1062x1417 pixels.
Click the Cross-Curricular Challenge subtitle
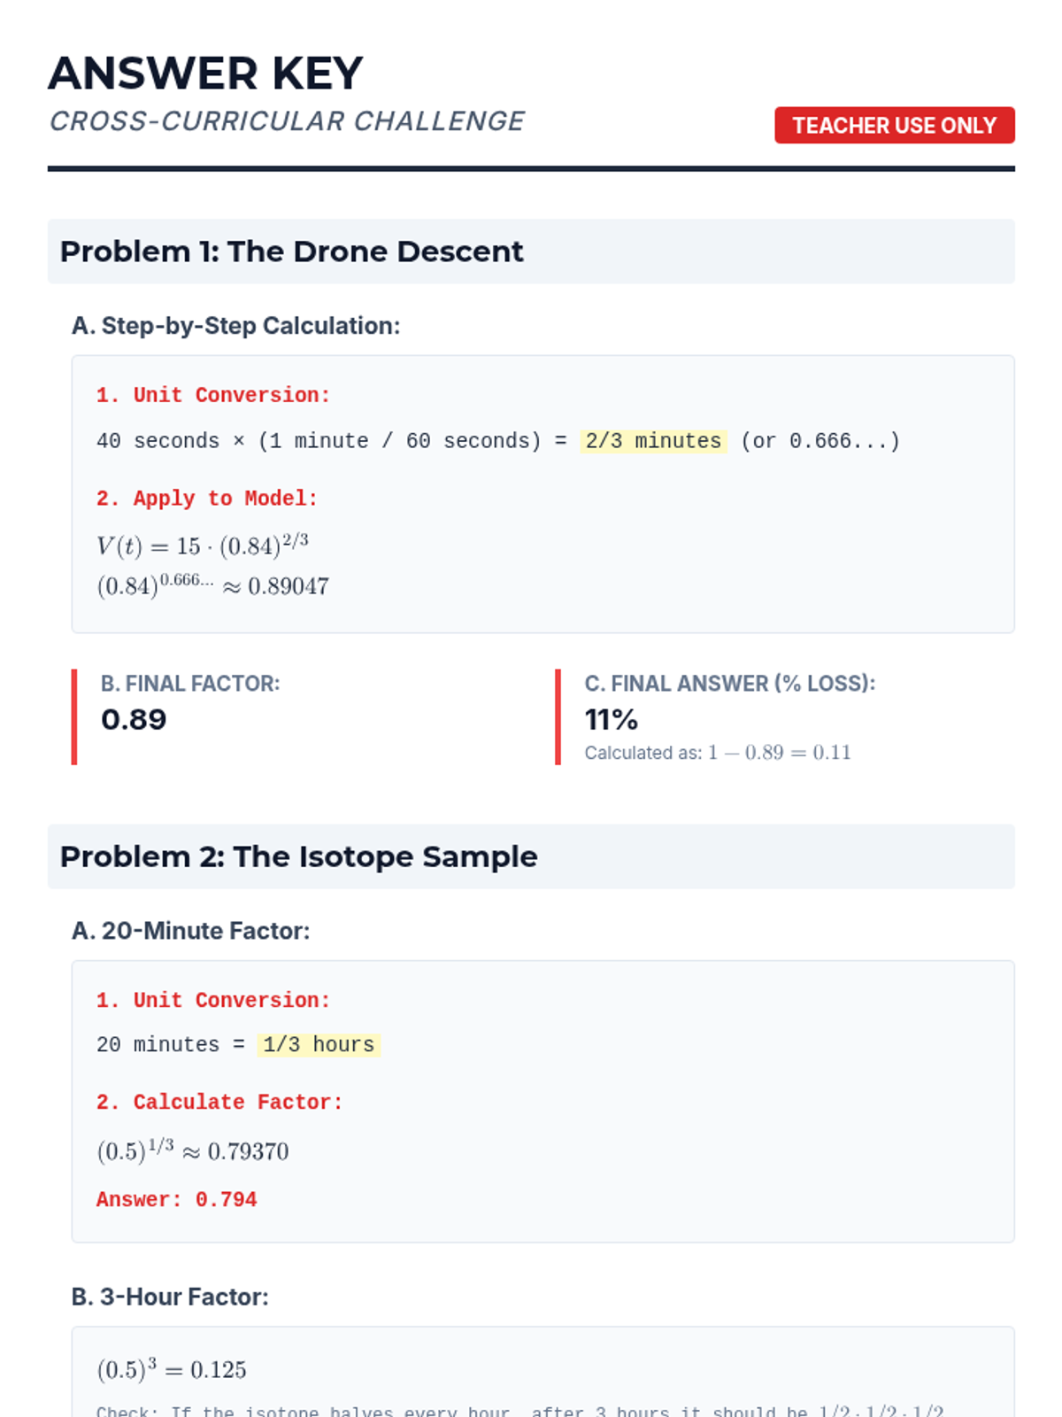[x=287, y=121]
